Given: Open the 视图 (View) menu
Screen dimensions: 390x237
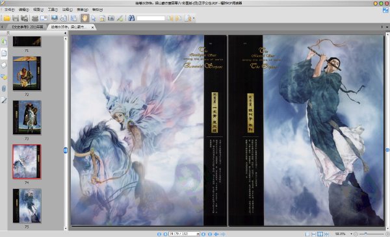Looking at the screenshot, I should [x=38, y=10].
